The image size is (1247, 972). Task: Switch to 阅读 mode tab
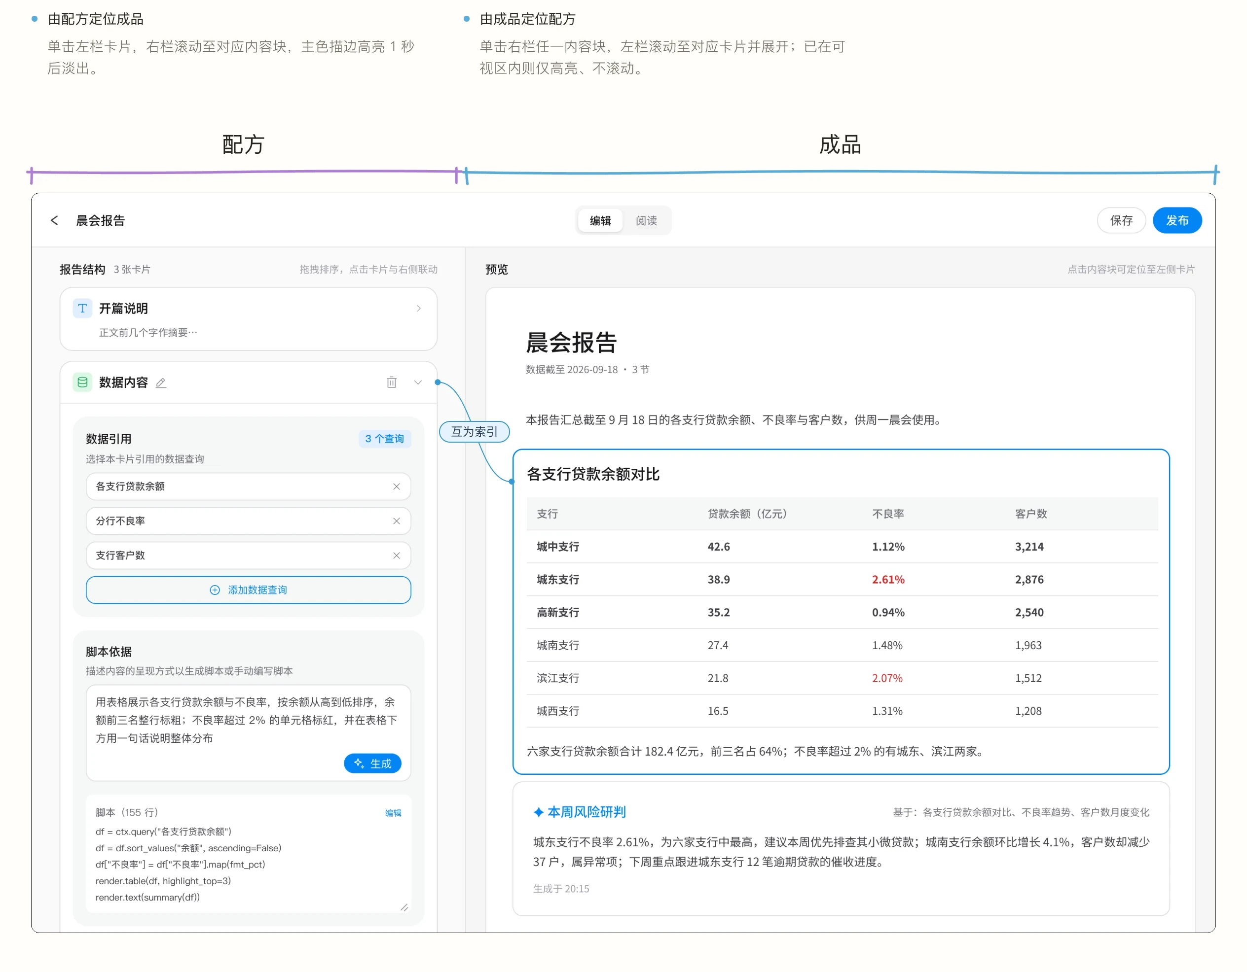click(646, 221)
